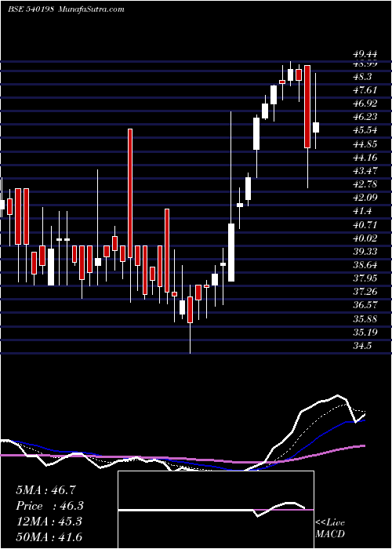Click the BSE 540198 MunafaSutra.com header text
Image resolution: width=392 pixels, height=549 pixels.
tap(66, 9)
